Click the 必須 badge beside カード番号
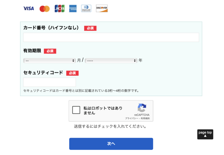The height and width of the screenshot is (155, 224). point(90,28)
